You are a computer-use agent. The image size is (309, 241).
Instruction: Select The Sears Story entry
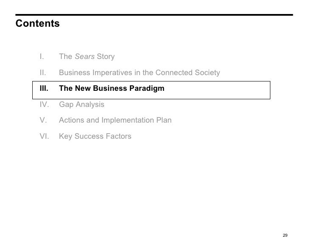(87, 56)
